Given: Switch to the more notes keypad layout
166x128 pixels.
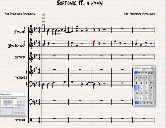Looking at the screenshot, I should [139, 73].
